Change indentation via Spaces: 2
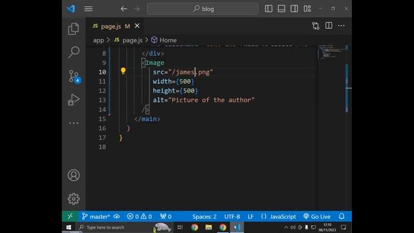414x233 pixels. click(204, 217)
